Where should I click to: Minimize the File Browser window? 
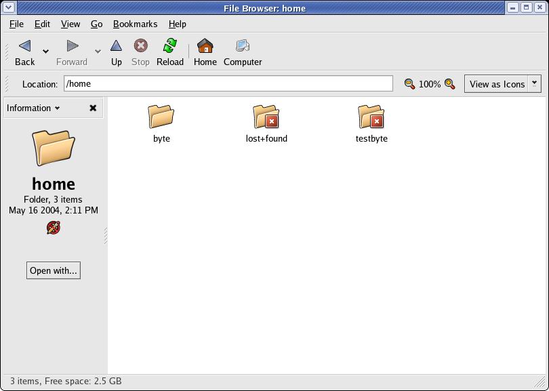click(513, 7)
